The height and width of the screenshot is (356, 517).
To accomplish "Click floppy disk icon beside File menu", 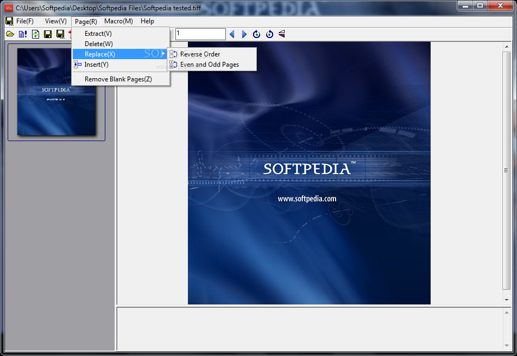I will tap(9, 21).
